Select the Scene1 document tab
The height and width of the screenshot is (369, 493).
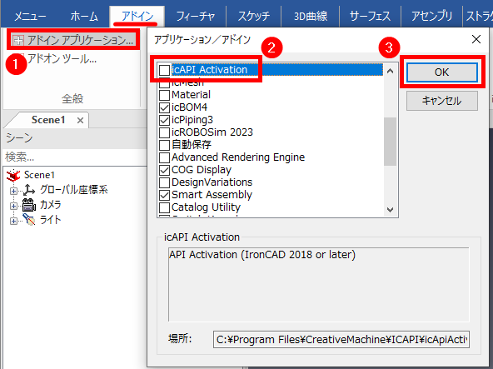pos(48,120)
